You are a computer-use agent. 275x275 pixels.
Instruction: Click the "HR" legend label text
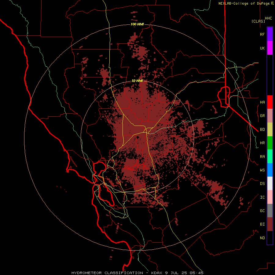pos(262,143)
